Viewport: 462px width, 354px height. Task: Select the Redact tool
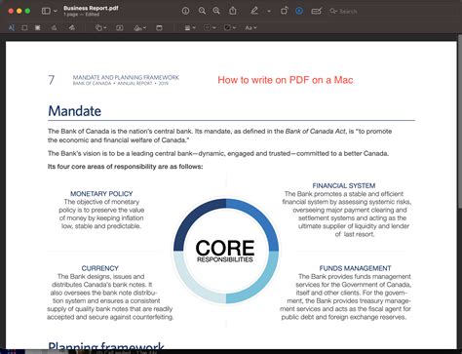[x=38, y=28]
